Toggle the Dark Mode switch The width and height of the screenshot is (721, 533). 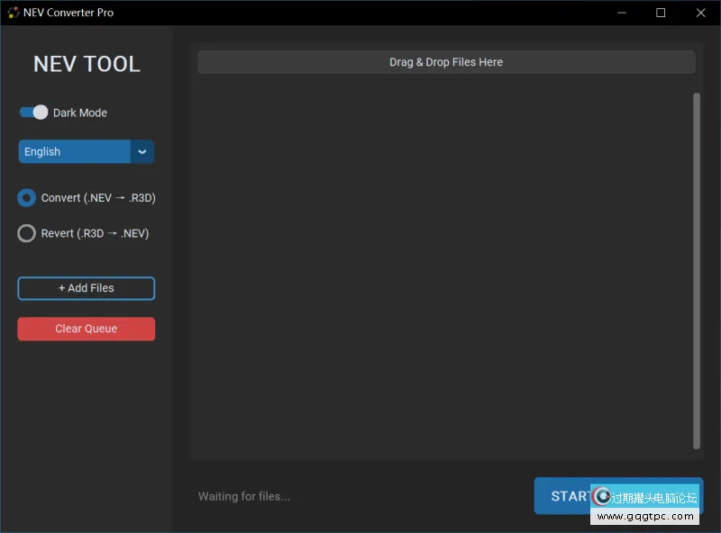[x=33, y=113]
